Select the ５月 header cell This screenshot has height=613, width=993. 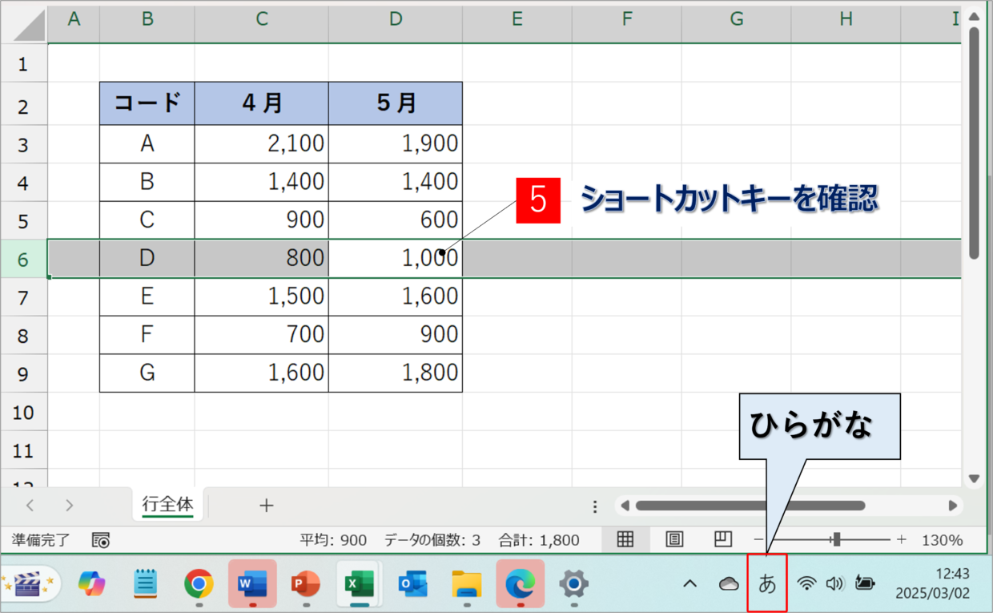pyautogui.click(x=396, y=103)
